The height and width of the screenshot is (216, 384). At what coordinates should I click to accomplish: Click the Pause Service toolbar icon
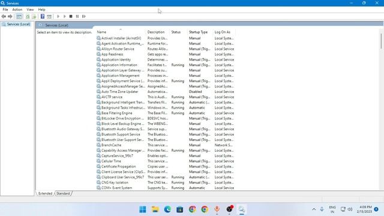coord(77,16)
